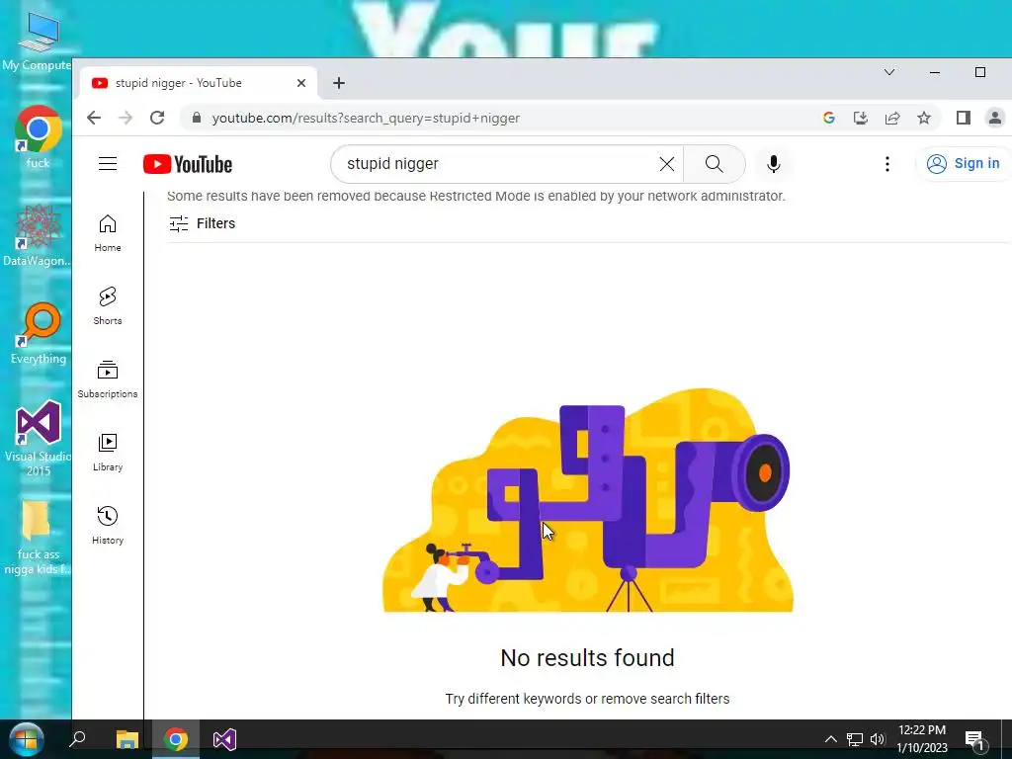
Task: Click 'Try different keywords' message text
Action: click(587, 699)
